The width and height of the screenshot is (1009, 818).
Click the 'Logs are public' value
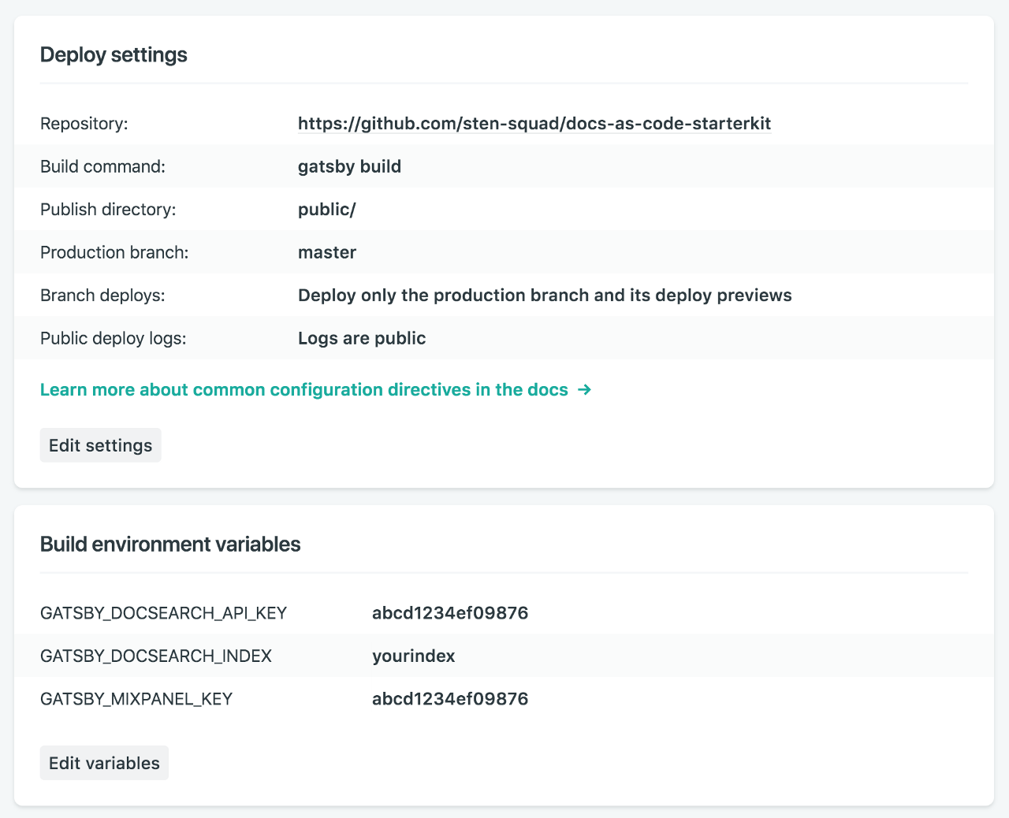[362, 338]
